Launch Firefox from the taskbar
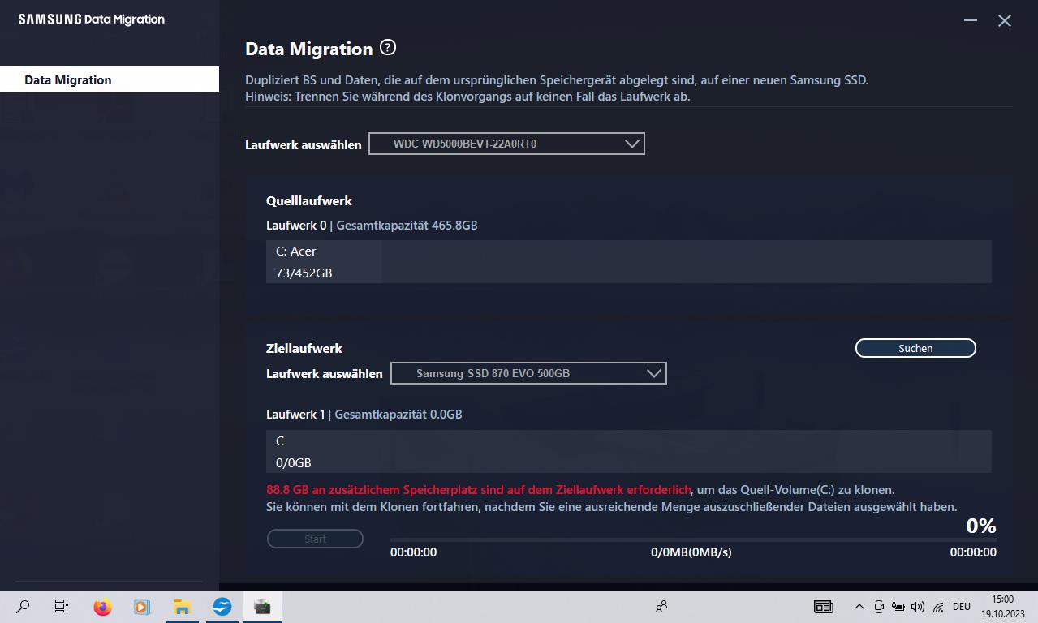 (x=102, y=607)
